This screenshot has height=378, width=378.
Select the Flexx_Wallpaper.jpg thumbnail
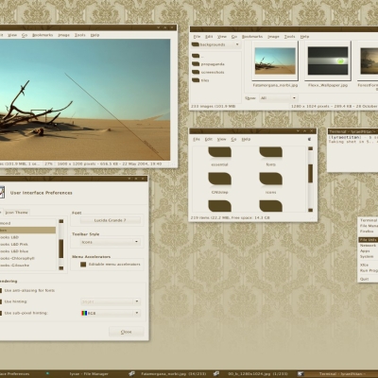pyautogui.click(x=328, y=60)
